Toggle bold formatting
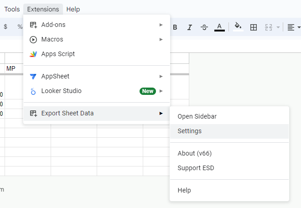This screenshot has width=301, height=208. (x=175, y=27)
